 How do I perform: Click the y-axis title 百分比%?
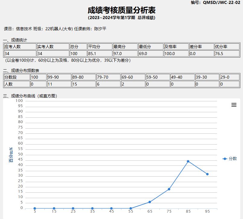point(11,155)
